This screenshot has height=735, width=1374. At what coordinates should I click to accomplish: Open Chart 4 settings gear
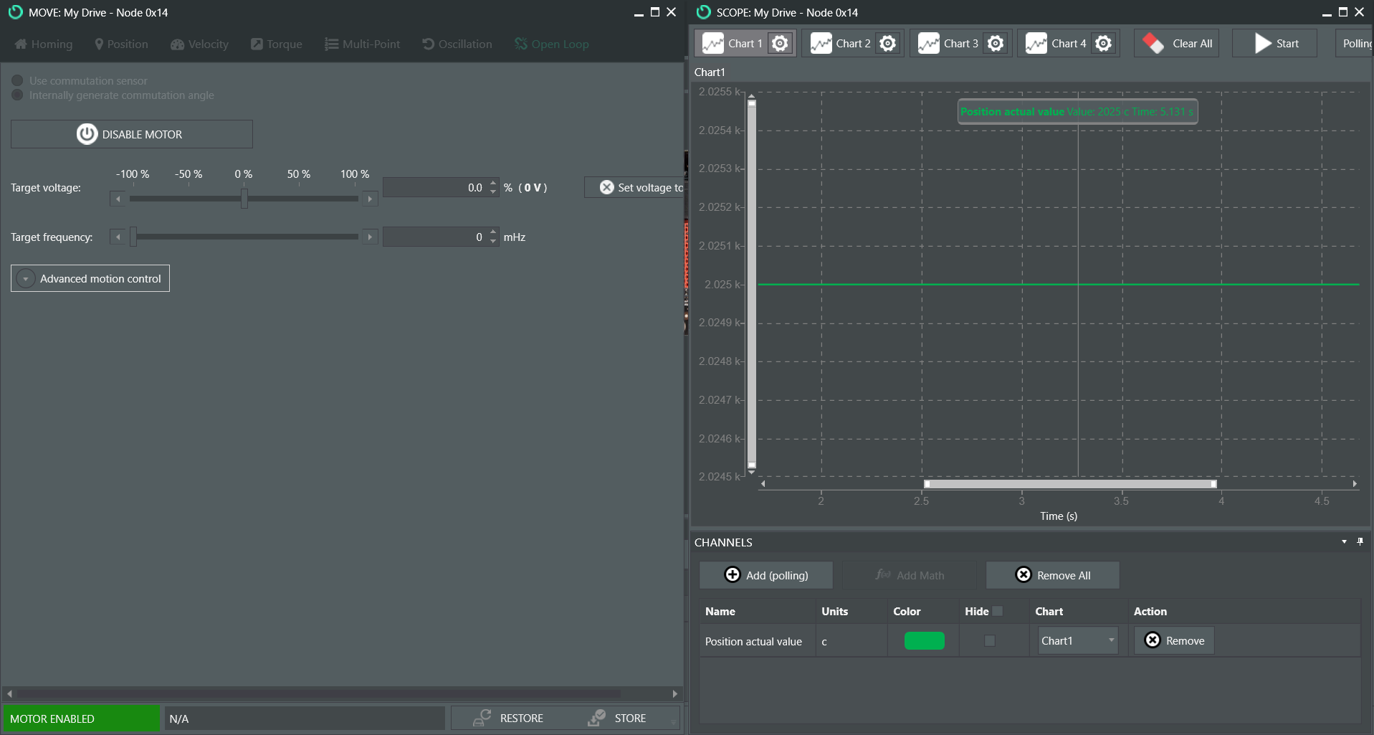(x=1104, y=44)
